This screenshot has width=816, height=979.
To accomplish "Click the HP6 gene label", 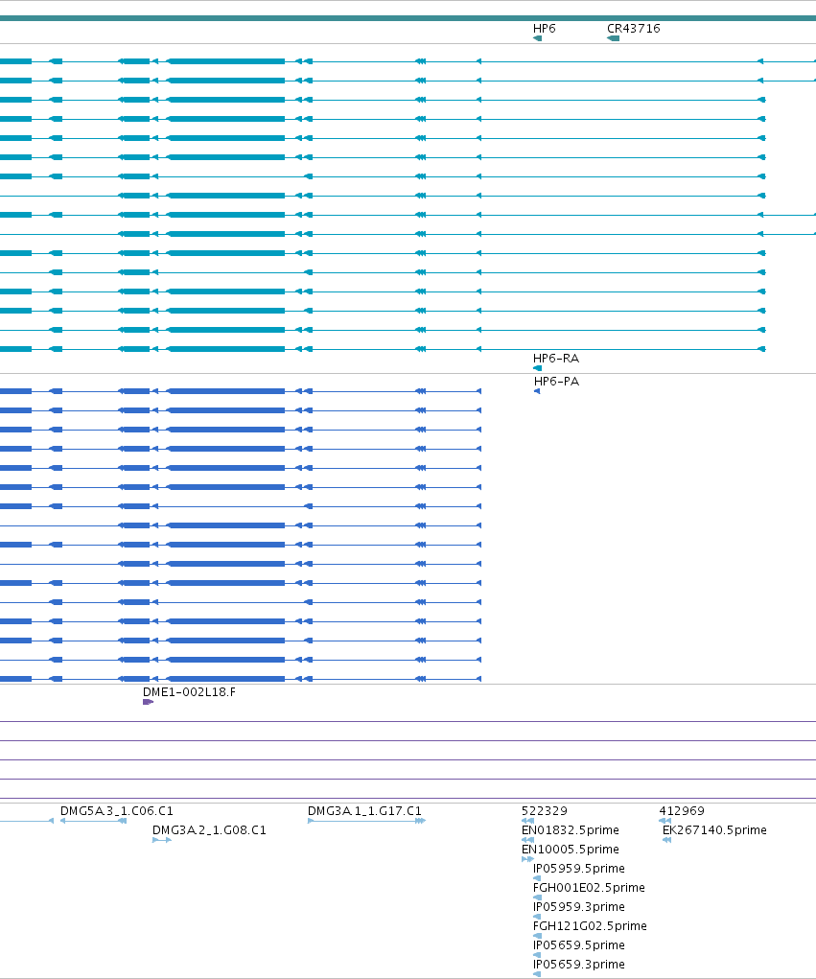I will coord(544,29).
